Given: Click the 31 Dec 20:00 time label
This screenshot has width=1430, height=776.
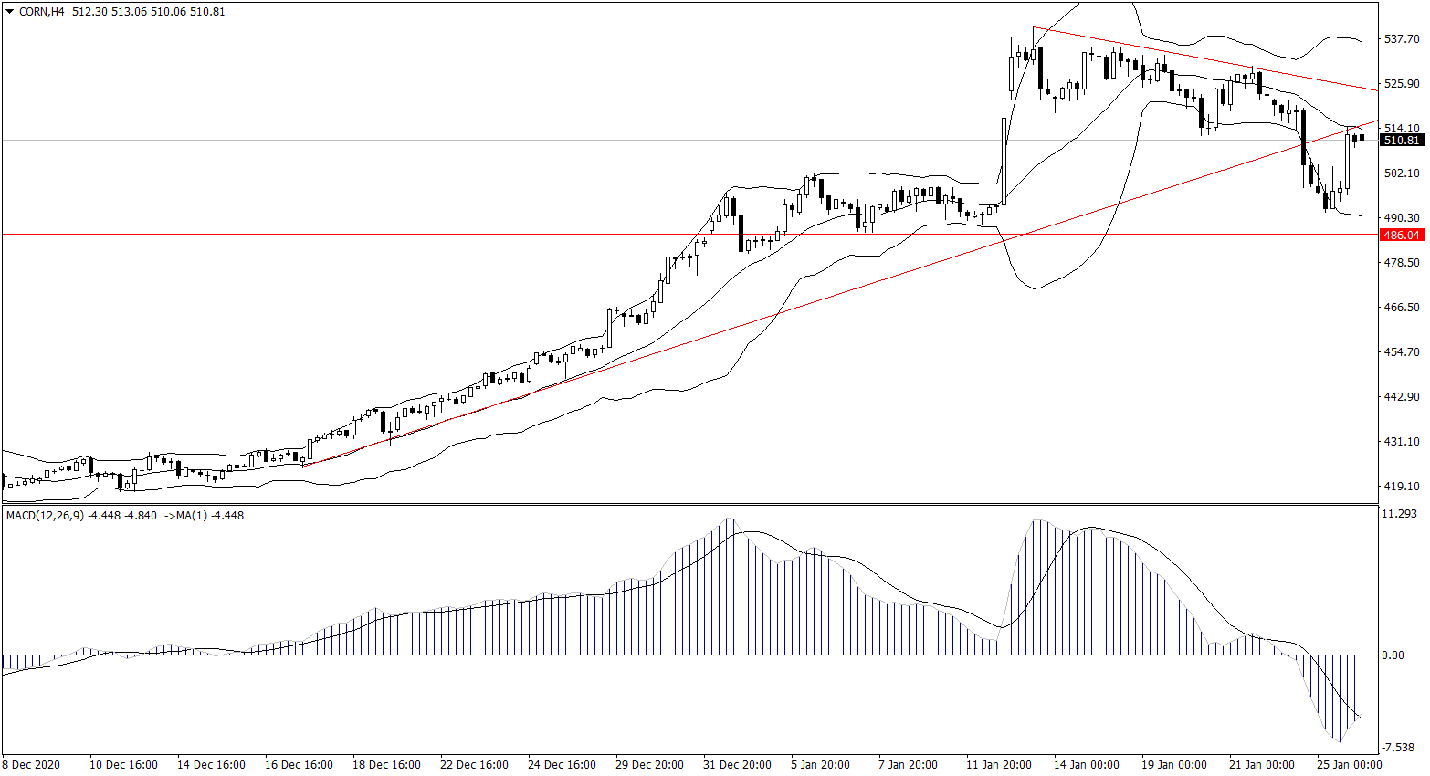Looking at the screenshot, I should [x=737, y=765].
